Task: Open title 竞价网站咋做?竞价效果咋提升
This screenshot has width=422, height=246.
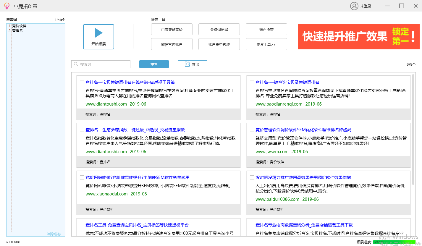Action: tap(138, 177)
